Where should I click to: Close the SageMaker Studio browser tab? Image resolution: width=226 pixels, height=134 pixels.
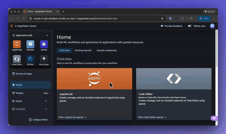coord(58,12)
